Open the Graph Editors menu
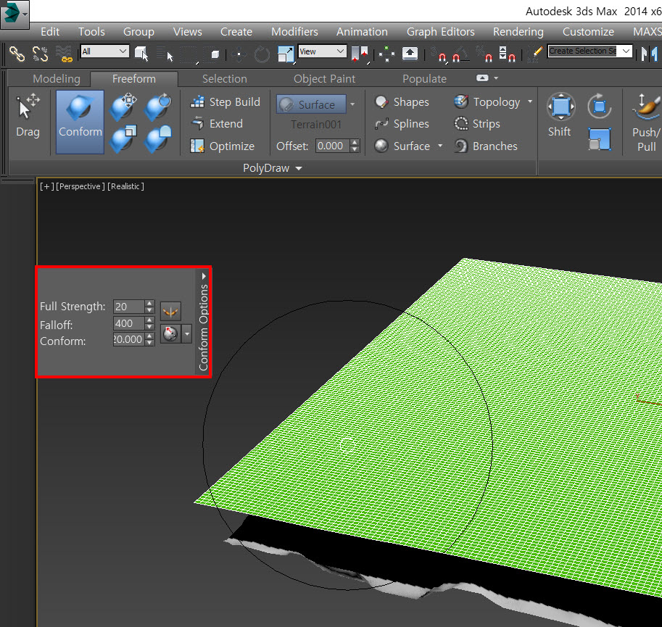The width and height of the screenshot is (662, 627). 440,32
